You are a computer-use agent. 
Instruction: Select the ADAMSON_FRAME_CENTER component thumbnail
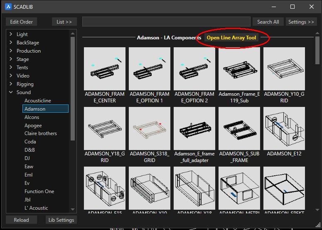(104, 68)
